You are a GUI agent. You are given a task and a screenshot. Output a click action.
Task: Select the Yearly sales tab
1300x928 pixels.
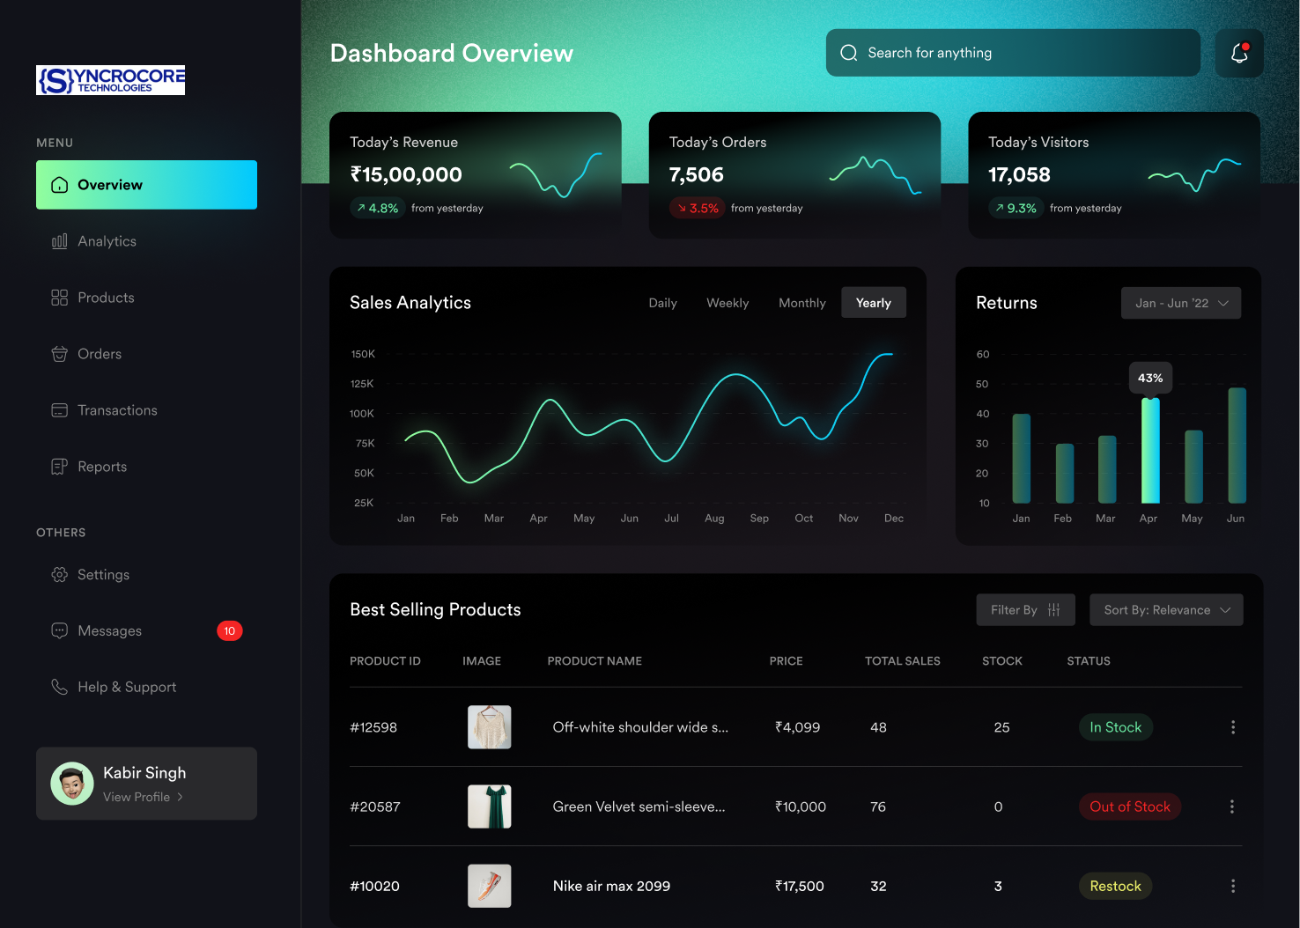coord(873,303)
